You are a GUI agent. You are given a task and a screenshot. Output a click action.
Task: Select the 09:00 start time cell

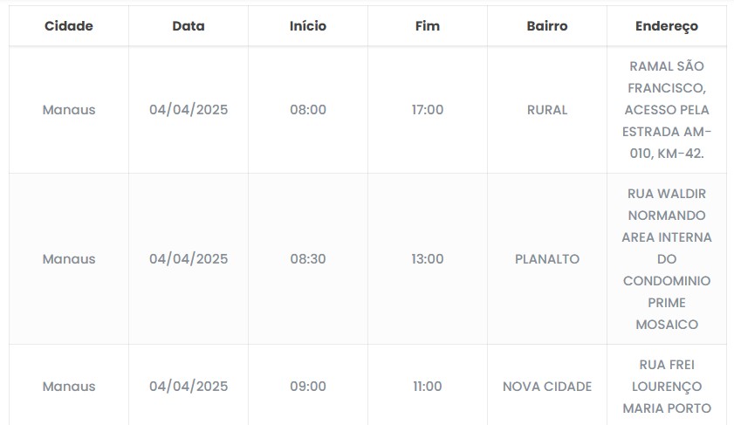308,387
